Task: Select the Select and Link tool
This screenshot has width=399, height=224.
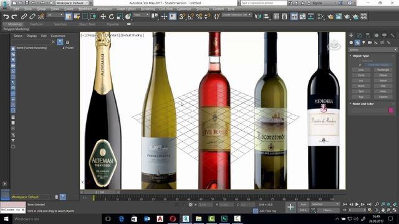Action: (24, 17)
